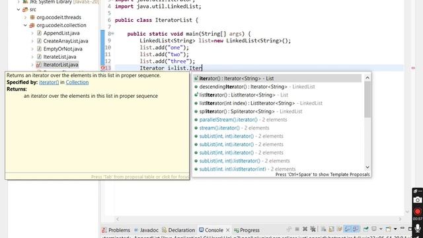Toggle the Pin Console button

(365, 229)
